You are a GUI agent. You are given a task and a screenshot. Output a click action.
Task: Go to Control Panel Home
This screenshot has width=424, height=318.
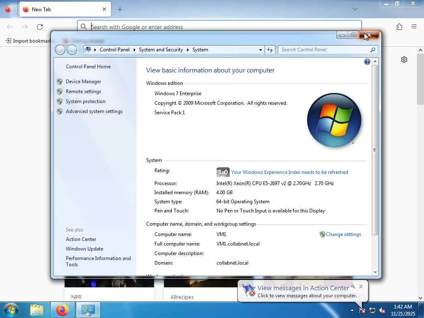pyautogui.click(x=88, y=67)
